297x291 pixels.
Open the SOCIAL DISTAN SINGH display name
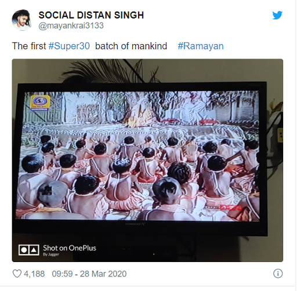coord(91,15)
